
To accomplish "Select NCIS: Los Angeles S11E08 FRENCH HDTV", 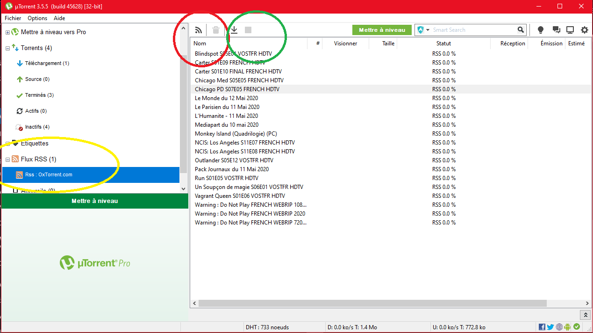I will coord(391,152).
